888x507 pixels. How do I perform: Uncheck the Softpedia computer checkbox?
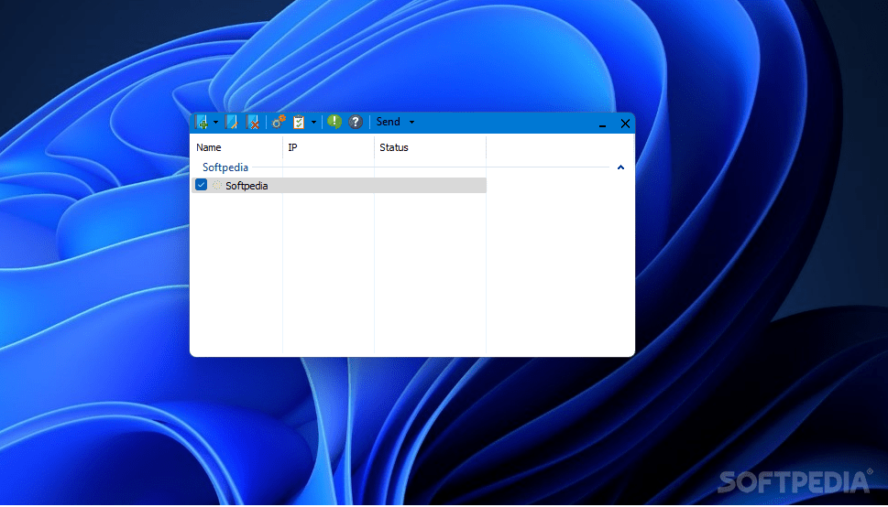[x=201, y=185]
